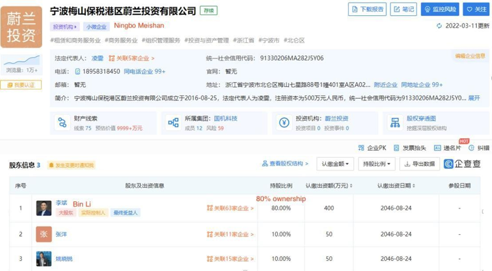
Task: Click the 财产线索 chain icon
Action: [62, 122]
